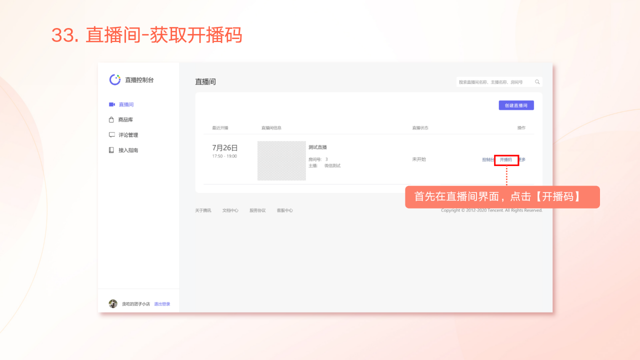Screen dimensions: 640x360
Task: Click the book icon beside 接入指南
Action: click(x=112, y=150)
